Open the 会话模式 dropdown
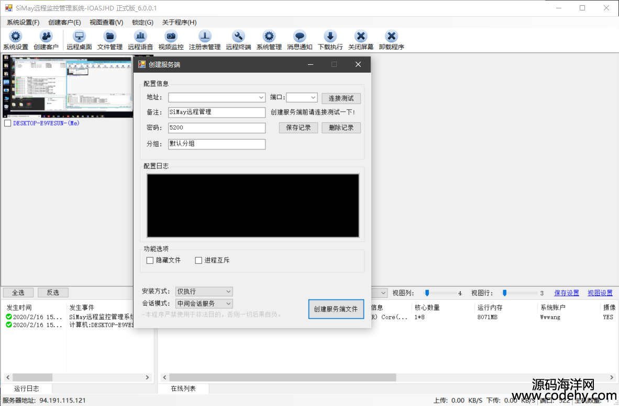619x406 pixels. coord(204,304)
